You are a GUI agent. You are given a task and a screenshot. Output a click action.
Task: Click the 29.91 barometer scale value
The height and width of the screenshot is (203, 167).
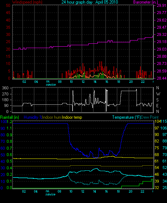click(161, 5)
